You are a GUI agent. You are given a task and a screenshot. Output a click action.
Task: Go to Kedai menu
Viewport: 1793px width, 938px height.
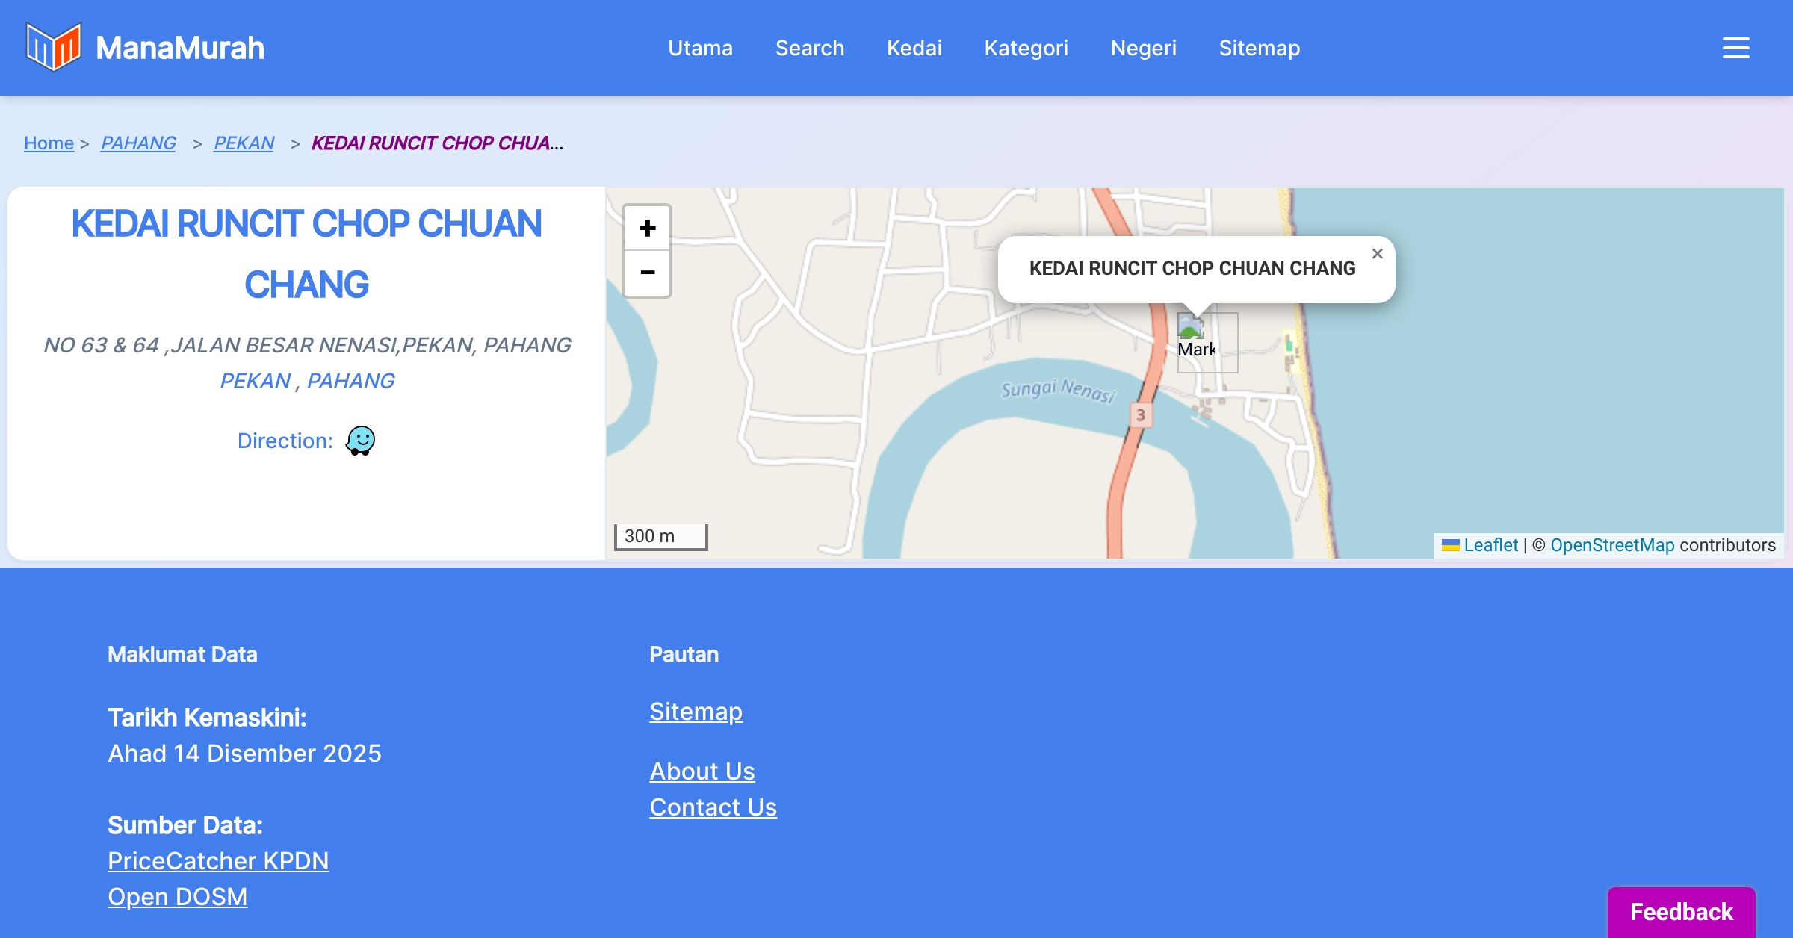coord(914,48)
